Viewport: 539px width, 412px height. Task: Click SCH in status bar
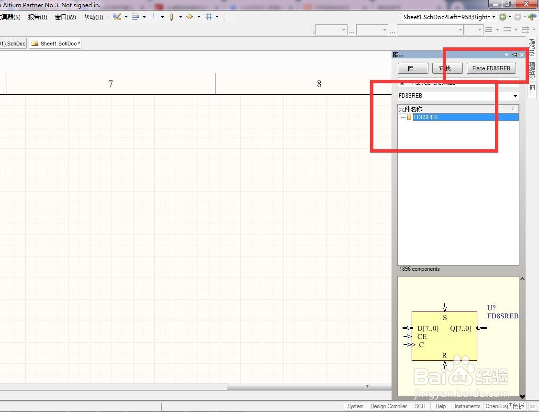(x=420, y=406)
